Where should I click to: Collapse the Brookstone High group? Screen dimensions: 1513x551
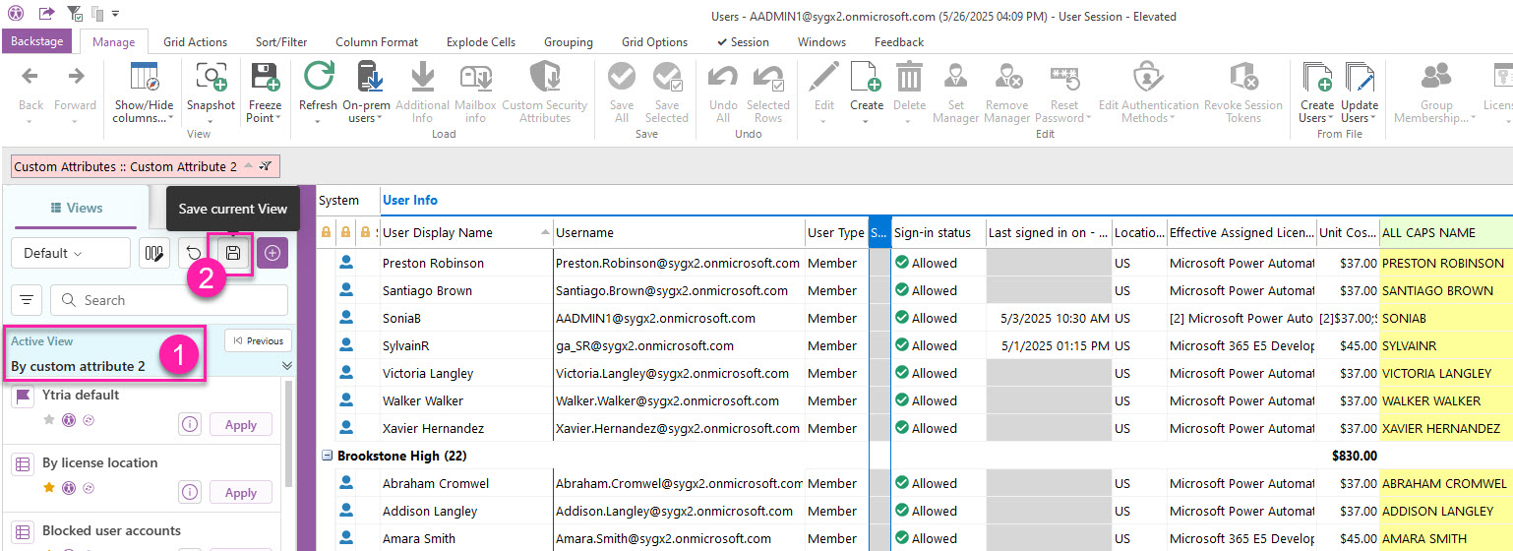click(x=327, y=457)
